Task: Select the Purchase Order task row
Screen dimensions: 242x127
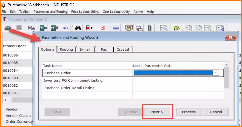Action: tap(133, 73)
